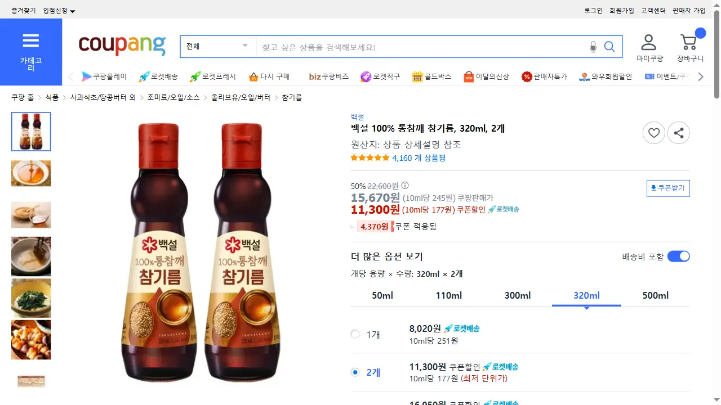Go to 사과식초/땅콩버터 외 breadcrumb

(103, 97)
